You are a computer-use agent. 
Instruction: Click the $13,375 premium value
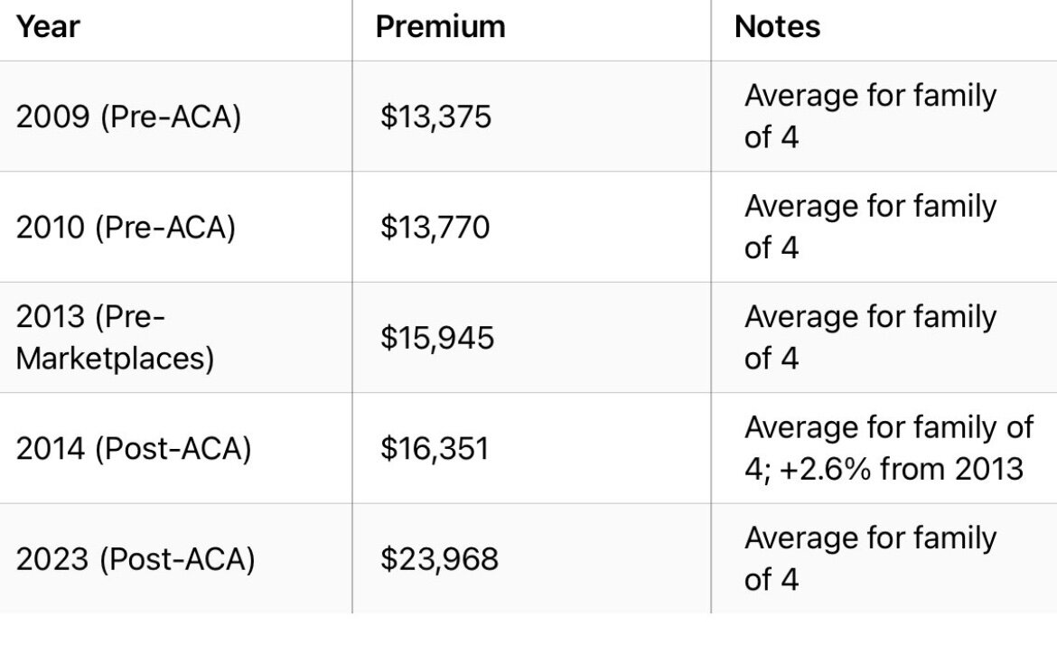(x=435, y=117)
